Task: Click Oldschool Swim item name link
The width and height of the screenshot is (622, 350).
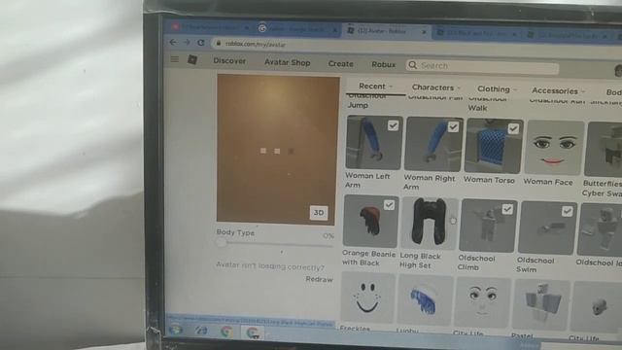Action: coord(536,264)
